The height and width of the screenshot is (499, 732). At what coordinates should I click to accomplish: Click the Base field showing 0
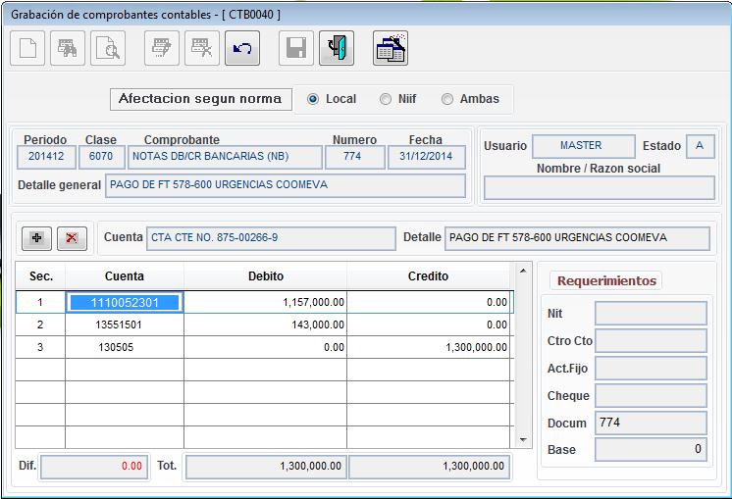click(651, 450)
